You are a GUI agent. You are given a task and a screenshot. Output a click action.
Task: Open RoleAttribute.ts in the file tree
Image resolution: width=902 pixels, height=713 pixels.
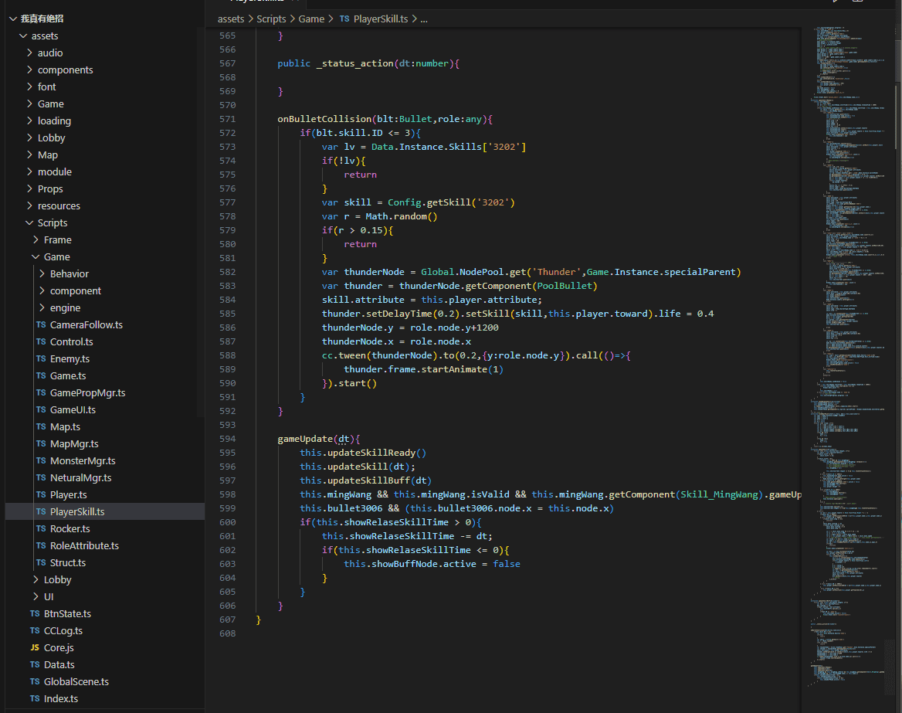84,546
